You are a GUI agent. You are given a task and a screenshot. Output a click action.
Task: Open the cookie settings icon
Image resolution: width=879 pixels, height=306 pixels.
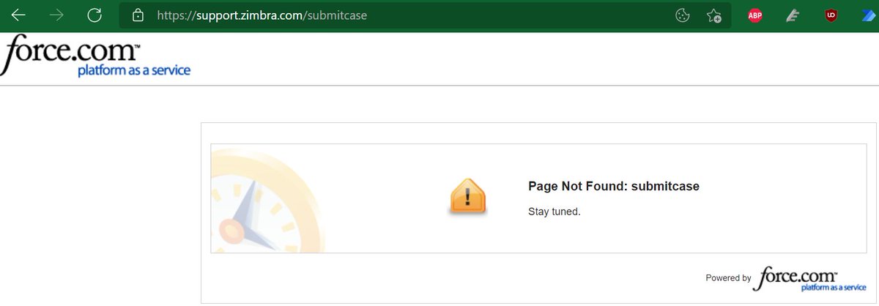coord(683,15)
